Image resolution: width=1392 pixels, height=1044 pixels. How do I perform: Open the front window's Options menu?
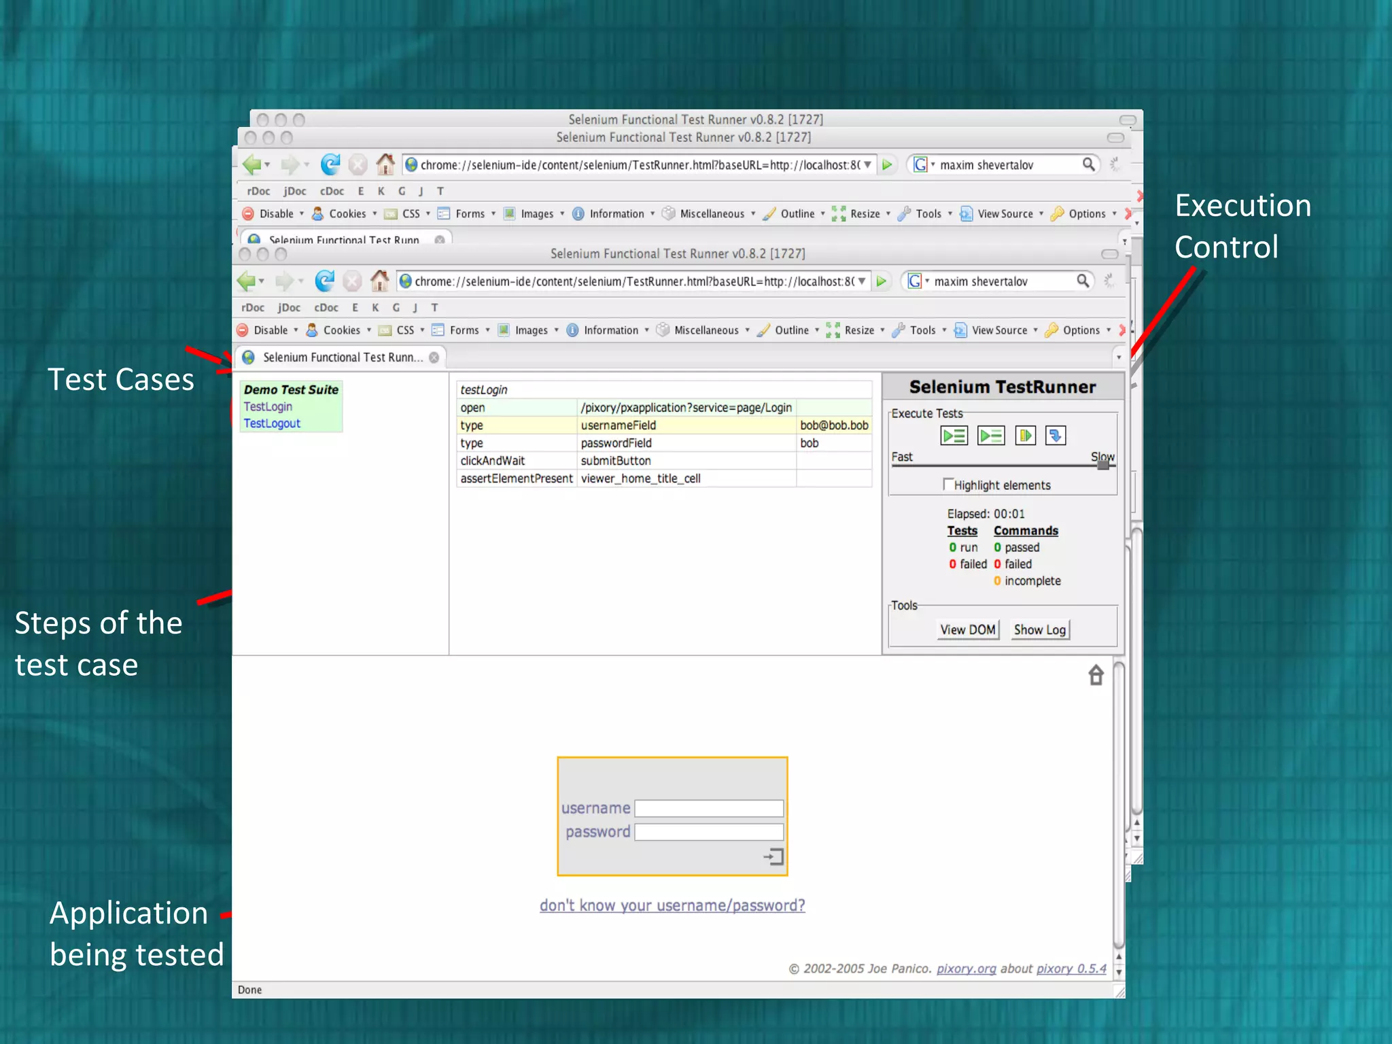coord(1078,330)
